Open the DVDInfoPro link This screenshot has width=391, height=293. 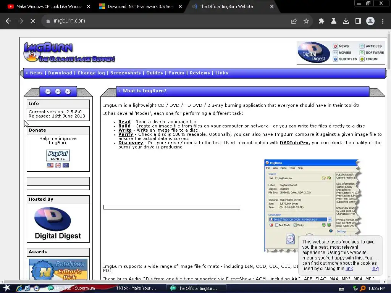click(294, 143)
